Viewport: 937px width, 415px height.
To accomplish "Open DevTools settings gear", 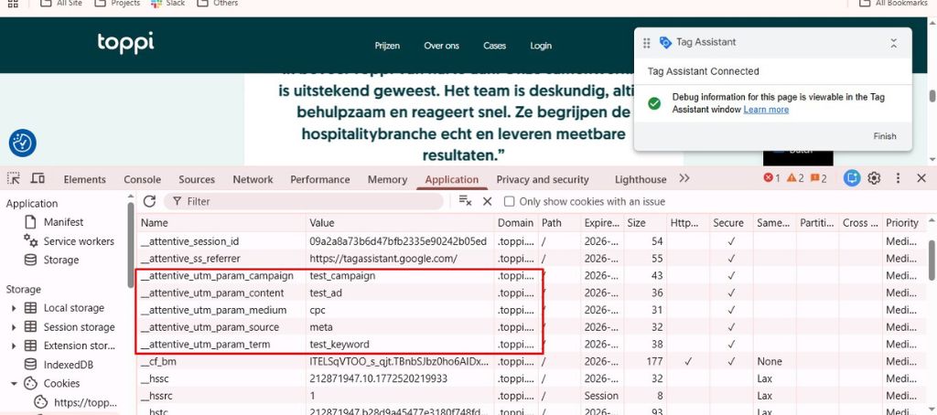I will tap(874, 178).
